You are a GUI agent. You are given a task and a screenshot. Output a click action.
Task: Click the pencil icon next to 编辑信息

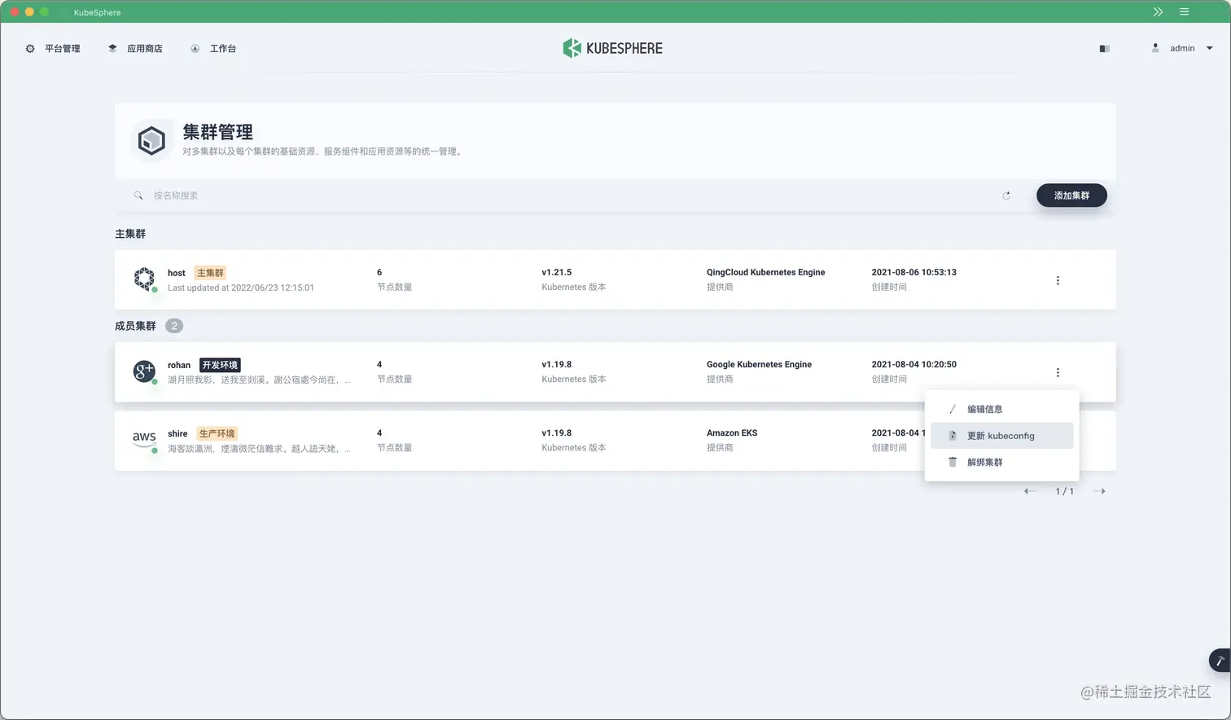[x=953, y=409]
